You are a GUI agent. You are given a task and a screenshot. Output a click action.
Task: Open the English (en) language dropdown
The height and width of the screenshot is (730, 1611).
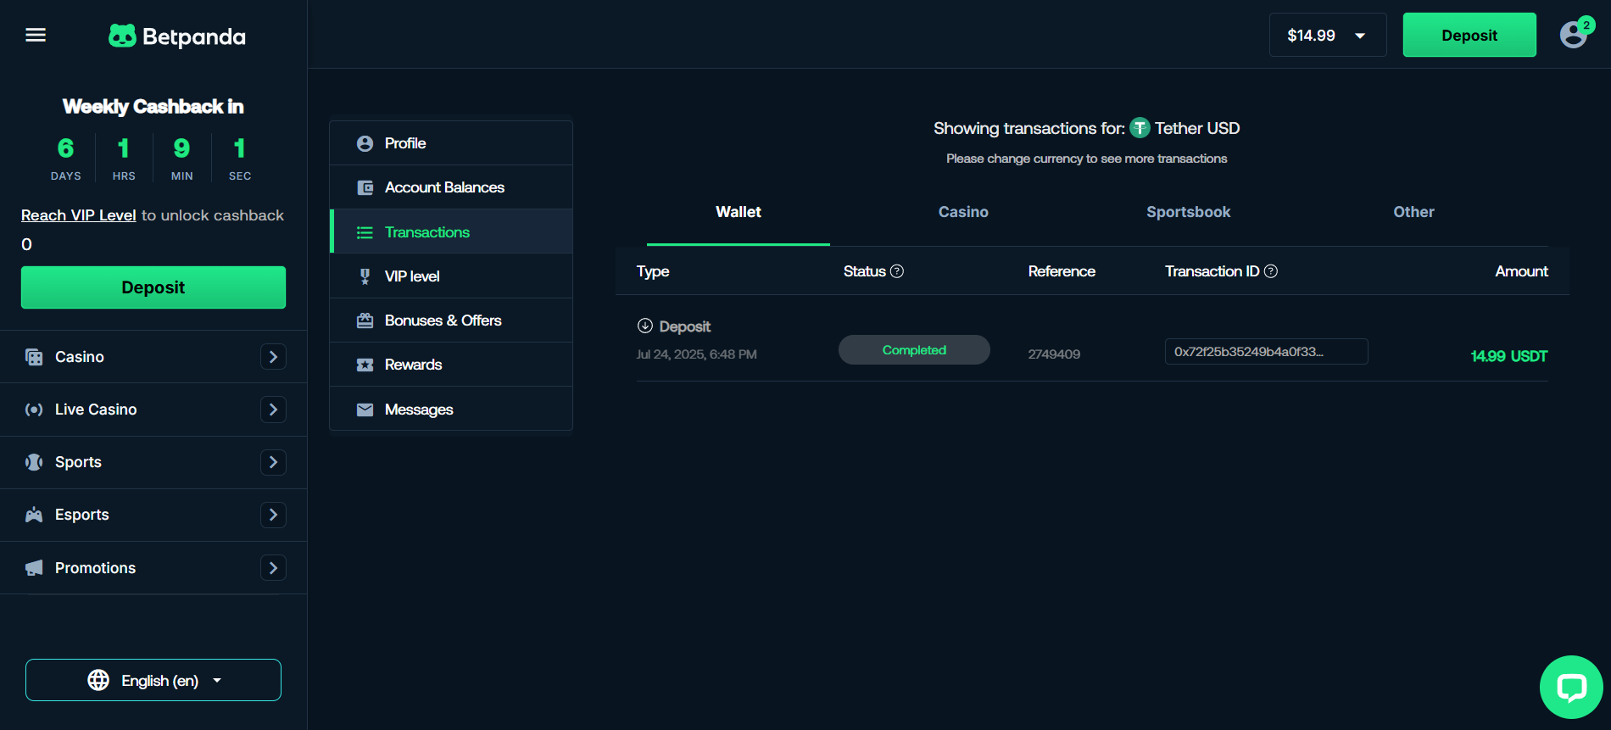pos(153,680)
